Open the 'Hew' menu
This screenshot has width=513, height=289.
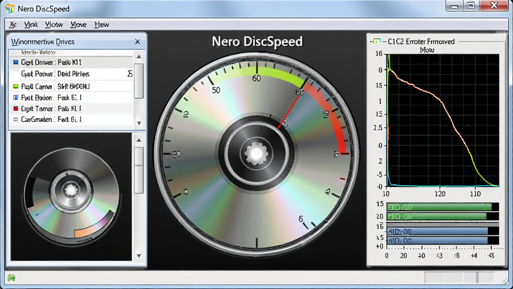[x=101, y=25]
